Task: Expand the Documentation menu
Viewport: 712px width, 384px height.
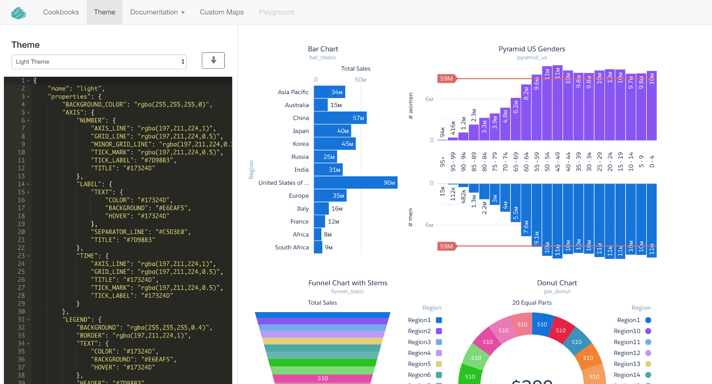Action: click(157, 12)
